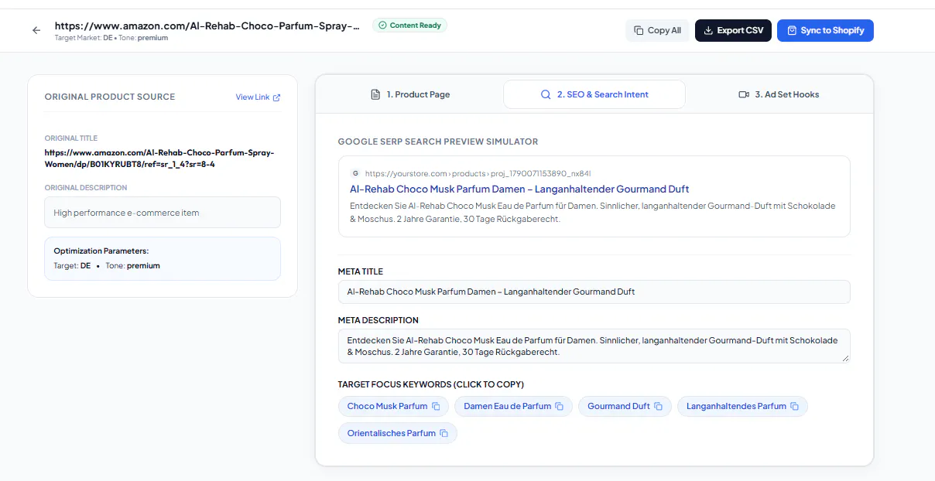Click the 'Target Market: DE' subtitle text

pos(84,38)
